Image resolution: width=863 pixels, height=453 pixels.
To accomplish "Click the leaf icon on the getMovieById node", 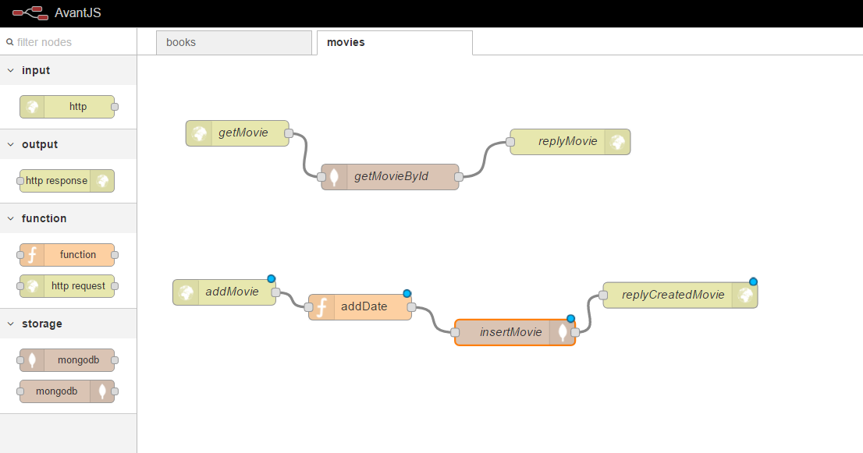I will click(333, 176).
